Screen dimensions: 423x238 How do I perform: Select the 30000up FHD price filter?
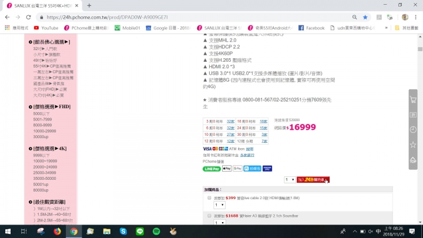pyautogui.click(x=41, y=137)
